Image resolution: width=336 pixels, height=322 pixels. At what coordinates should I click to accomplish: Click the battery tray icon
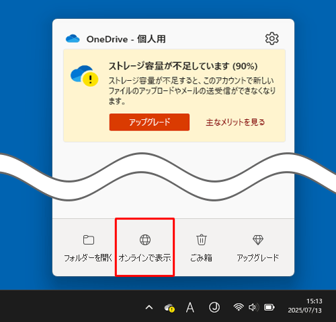(269, 307)
